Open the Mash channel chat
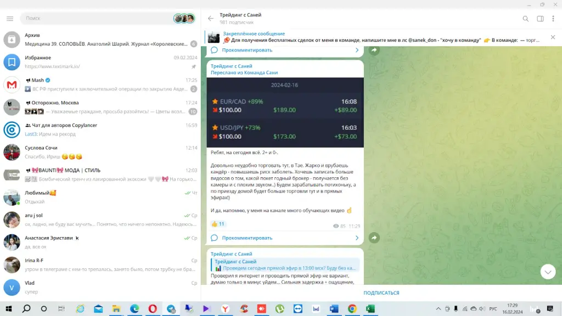This screenshot has width=562, height=316. click(x=100, y=84)
